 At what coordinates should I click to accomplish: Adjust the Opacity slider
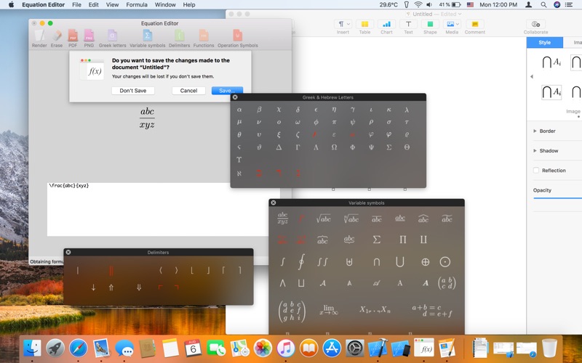point(557,198)
